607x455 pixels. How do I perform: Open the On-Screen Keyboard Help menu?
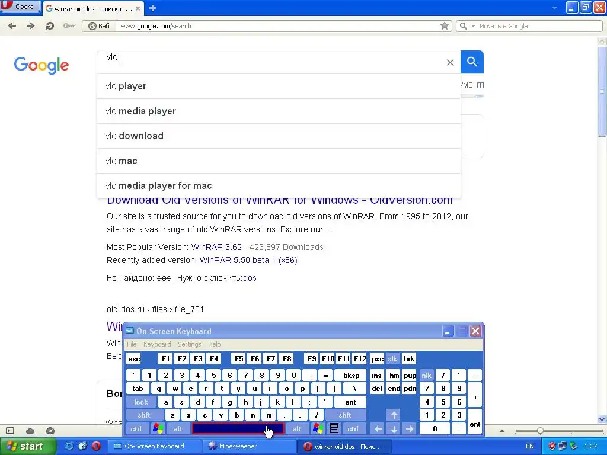214,344
